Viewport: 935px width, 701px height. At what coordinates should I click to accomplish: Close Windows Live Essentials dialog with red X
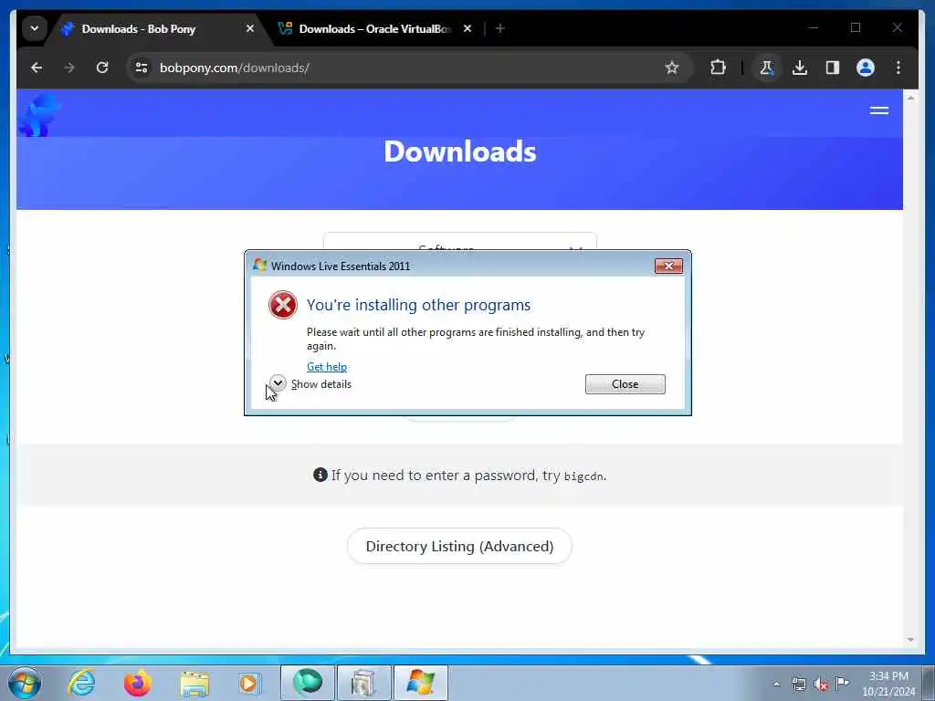[668, 266]
